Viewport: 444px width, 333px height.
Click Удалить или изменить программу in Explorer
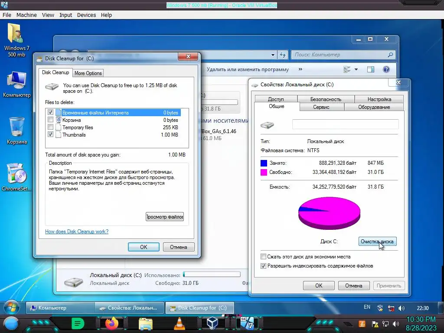248,69
